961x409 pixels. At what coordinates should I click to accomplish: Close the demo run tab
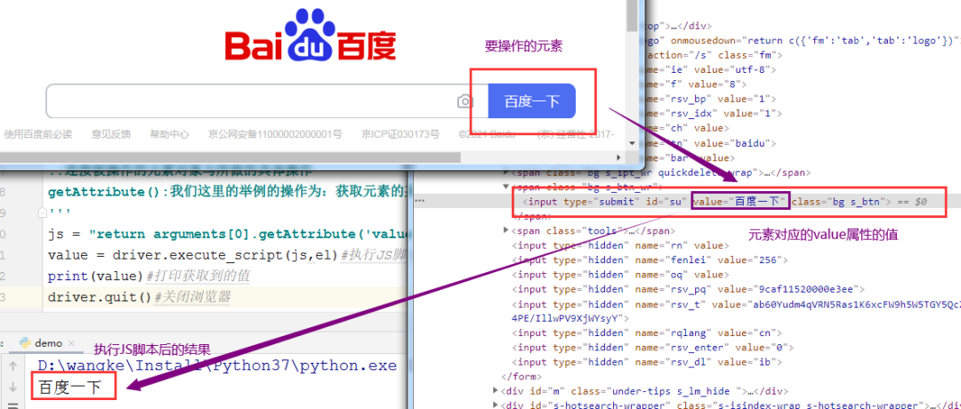[x=70, y=343]
